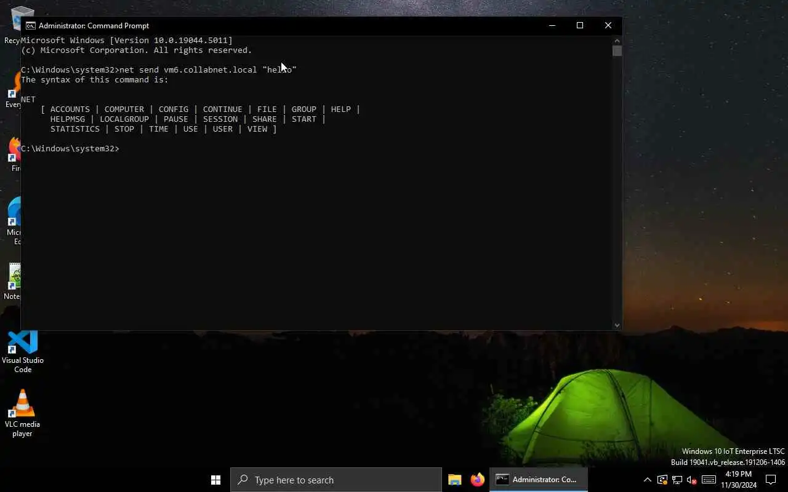Select the VLC media player desktop shortcut
Image resolution: width=788 pixels, height=492 pixels.
pos(23,413)
